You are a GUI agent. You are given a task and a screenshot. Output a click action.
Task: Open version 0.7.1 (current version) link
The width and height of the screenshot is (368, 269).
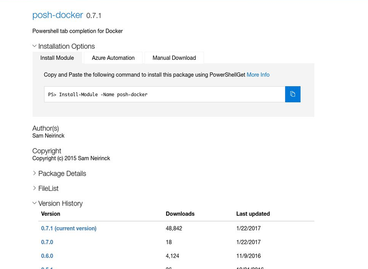pos(69,228)
